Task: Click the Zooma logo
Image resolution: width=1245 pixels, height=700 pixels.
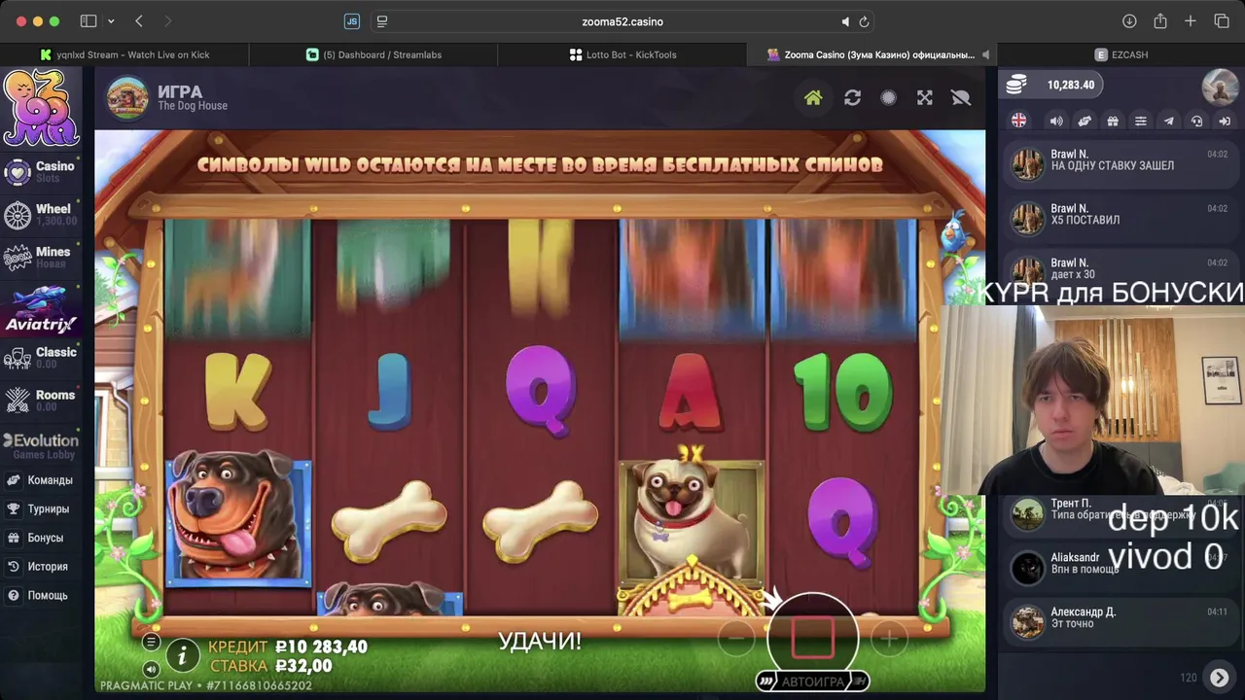Action: tap(40, 107)
